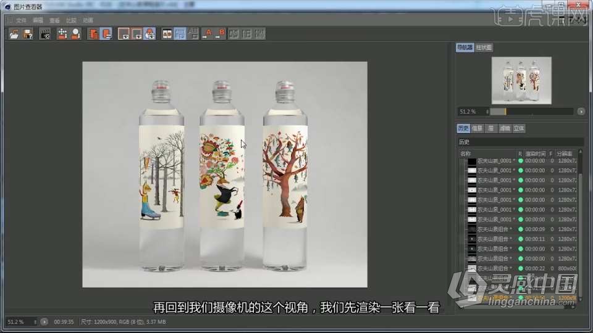Screen dimensions: 593x333
Task: Click thumbnail of the 00:00:22 history row
Action: point(472,268)
